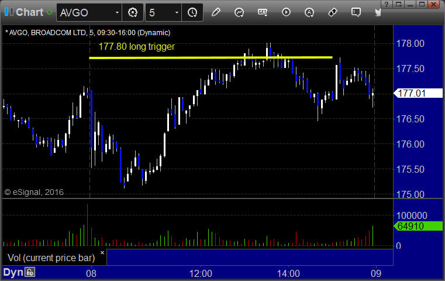This screenshot has height=281, width=445.
Task: Click the blue Chart bars icon
Action: click(9, 12)
